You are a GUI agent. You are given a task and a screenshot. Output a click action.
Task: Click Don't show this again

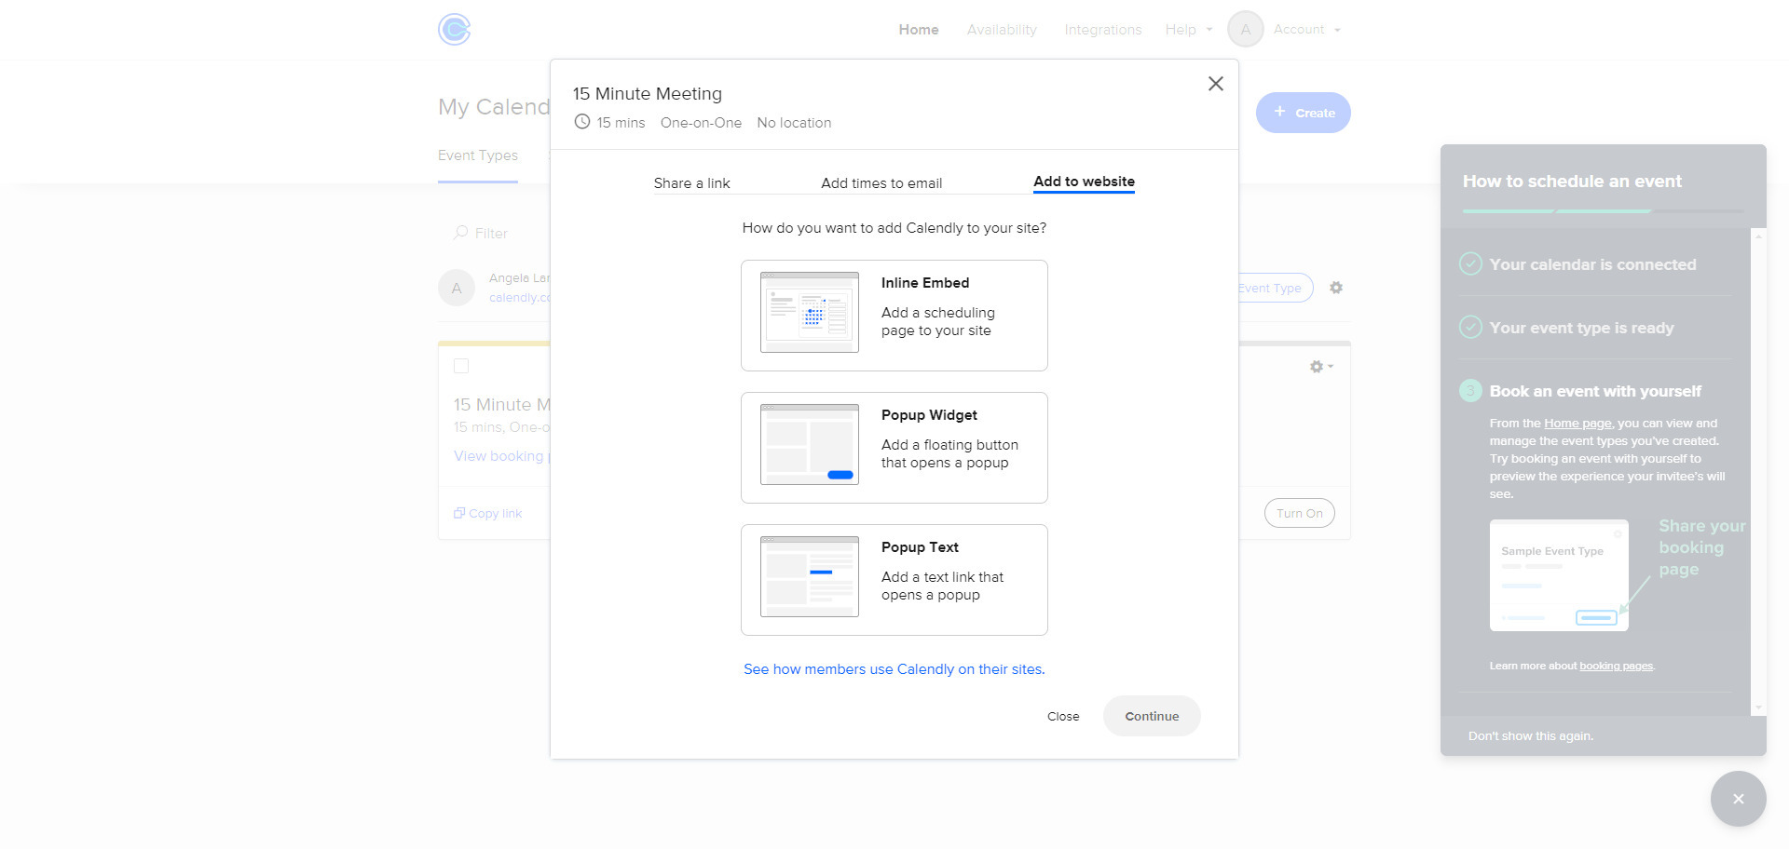(1531, 736)
